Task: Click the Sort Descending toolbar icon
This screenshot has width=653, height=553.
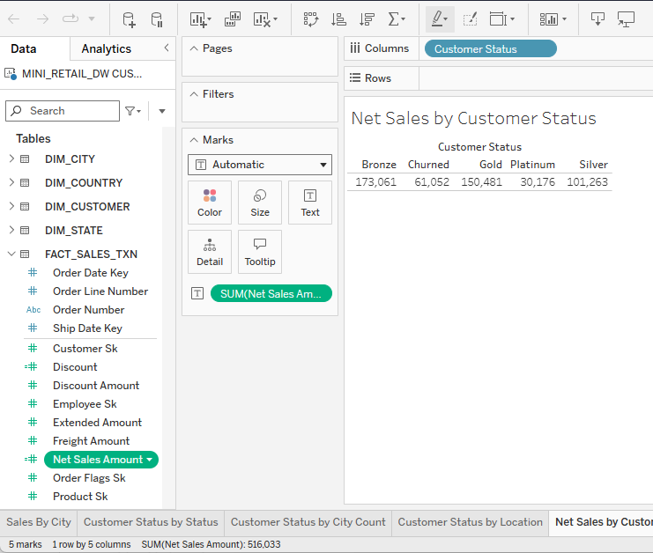Action: click(x=367, y=18)
